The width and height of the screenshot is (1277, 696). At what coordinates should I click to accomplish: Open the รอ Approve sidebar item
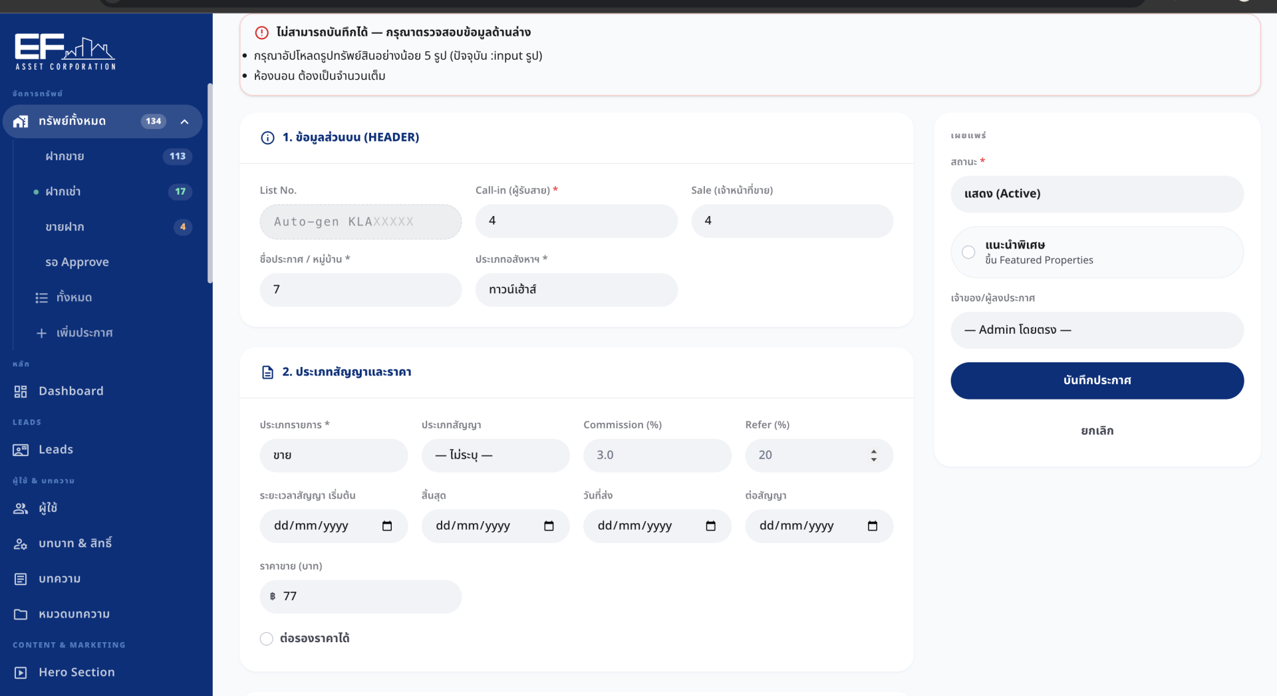tap(77, 262)
